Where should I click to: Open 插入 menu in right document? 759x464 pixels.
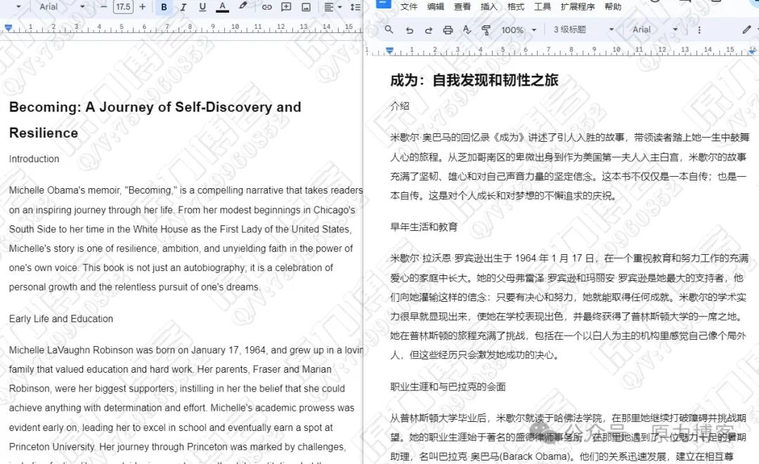click(x=488, y=7)
